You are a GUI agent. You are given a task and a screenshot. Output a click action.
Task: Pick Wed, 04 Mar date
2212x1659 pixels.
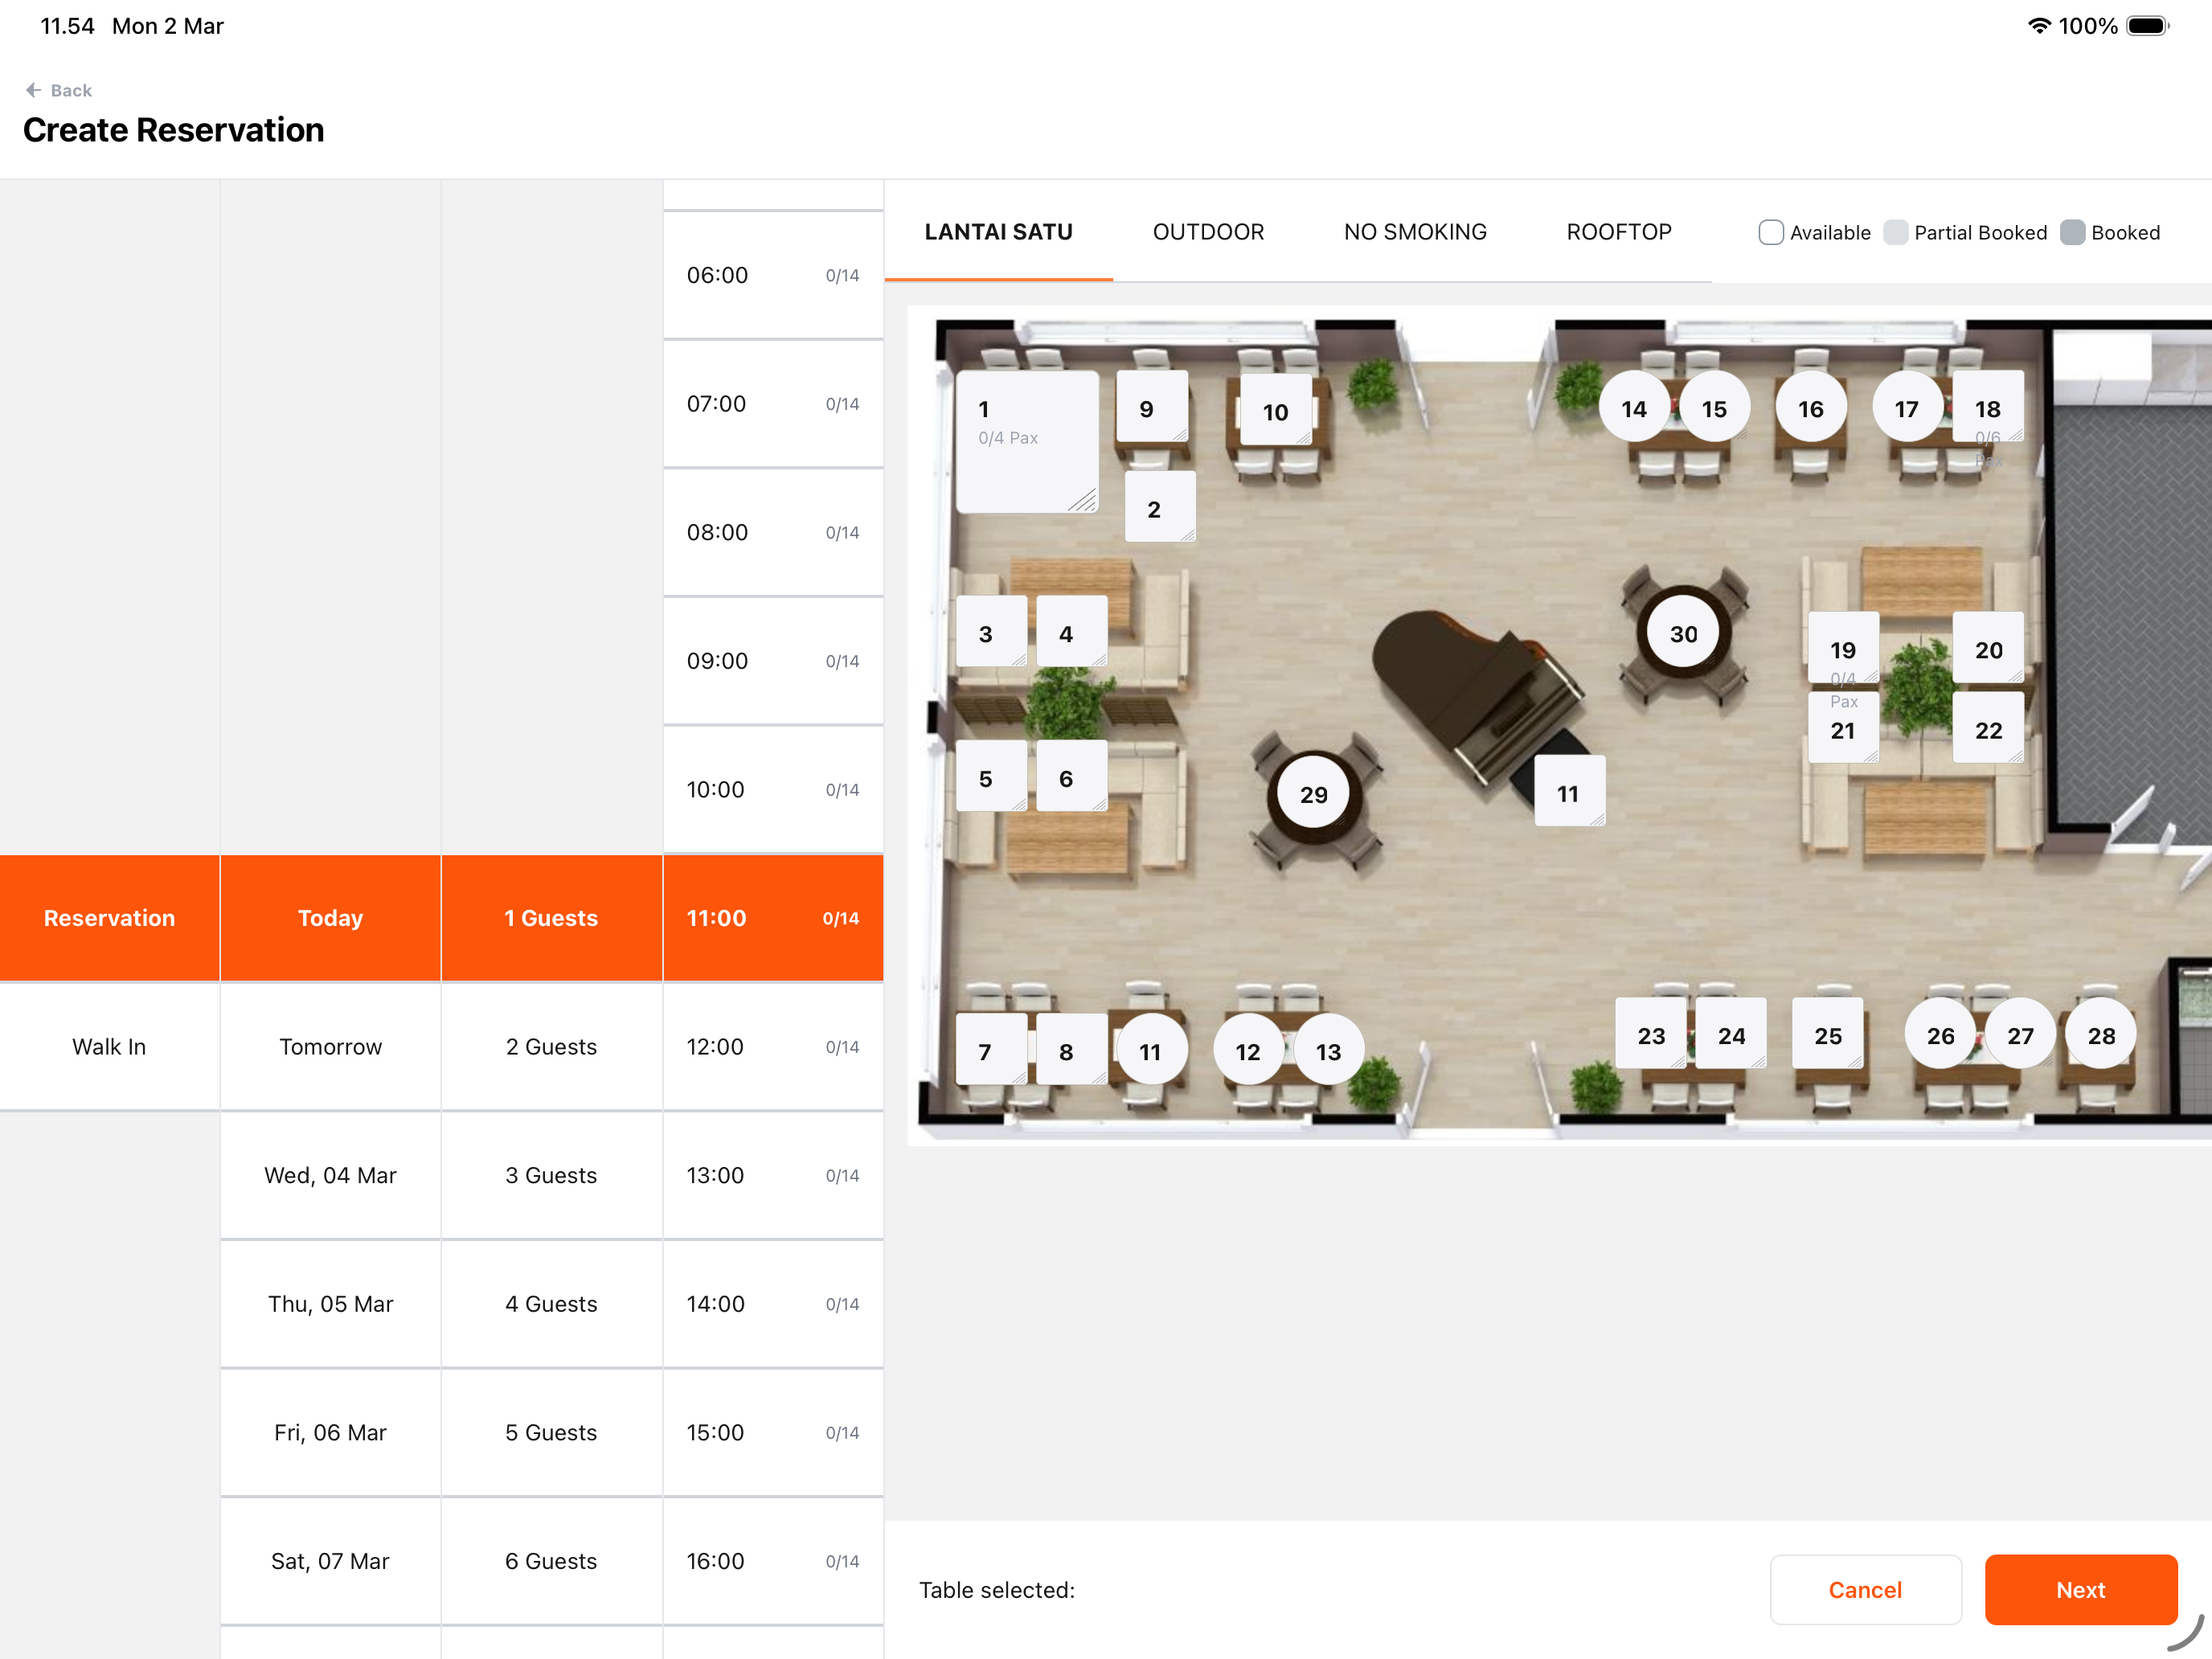point(330,1175)
